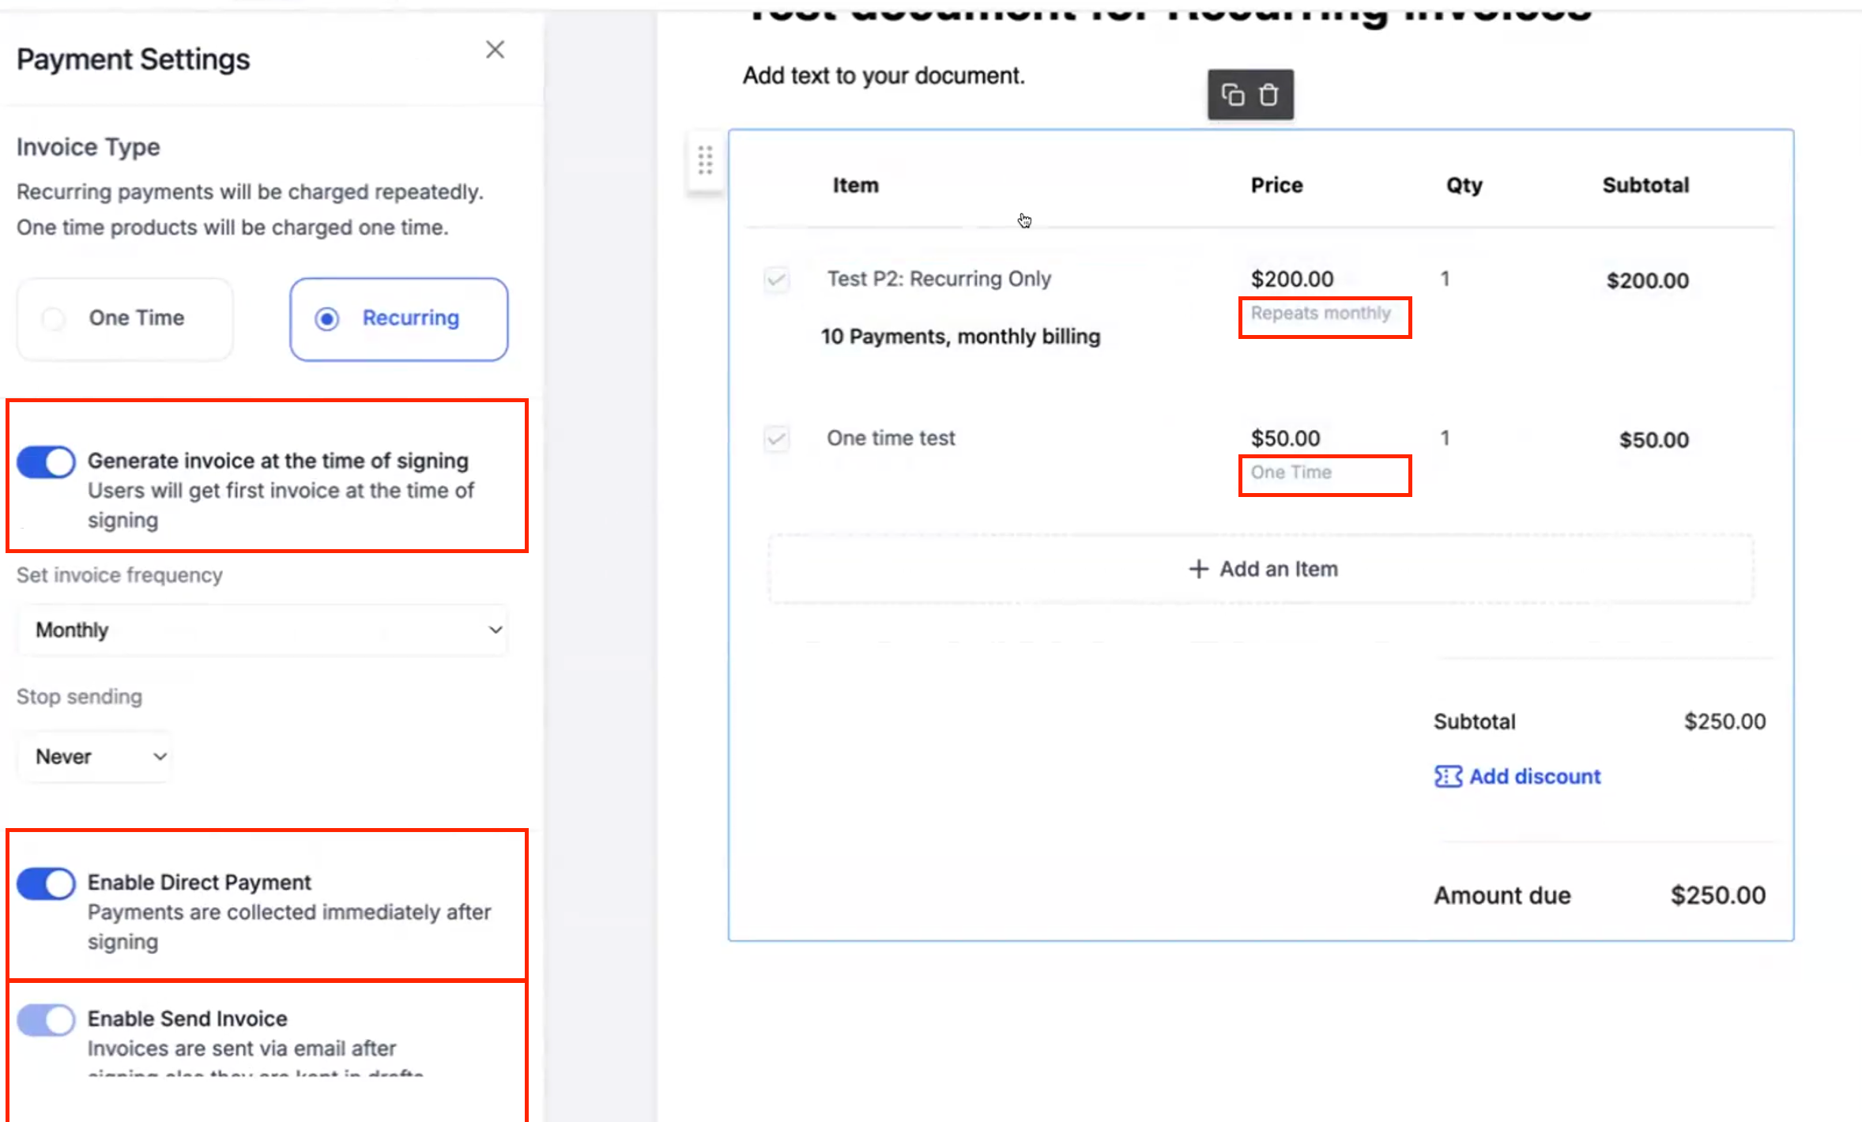The height and width of the screenshot is (1122, 1862).
Task: Click the One time test item name
Action: [x=891, y=438]
